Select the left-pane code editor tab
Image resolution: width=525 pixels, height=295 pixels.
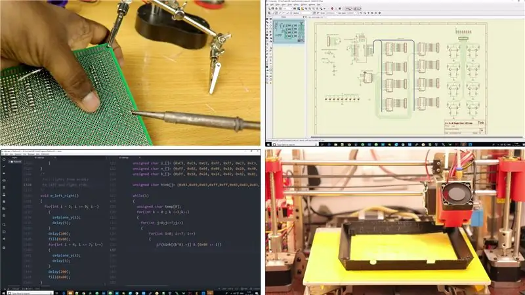39,157
